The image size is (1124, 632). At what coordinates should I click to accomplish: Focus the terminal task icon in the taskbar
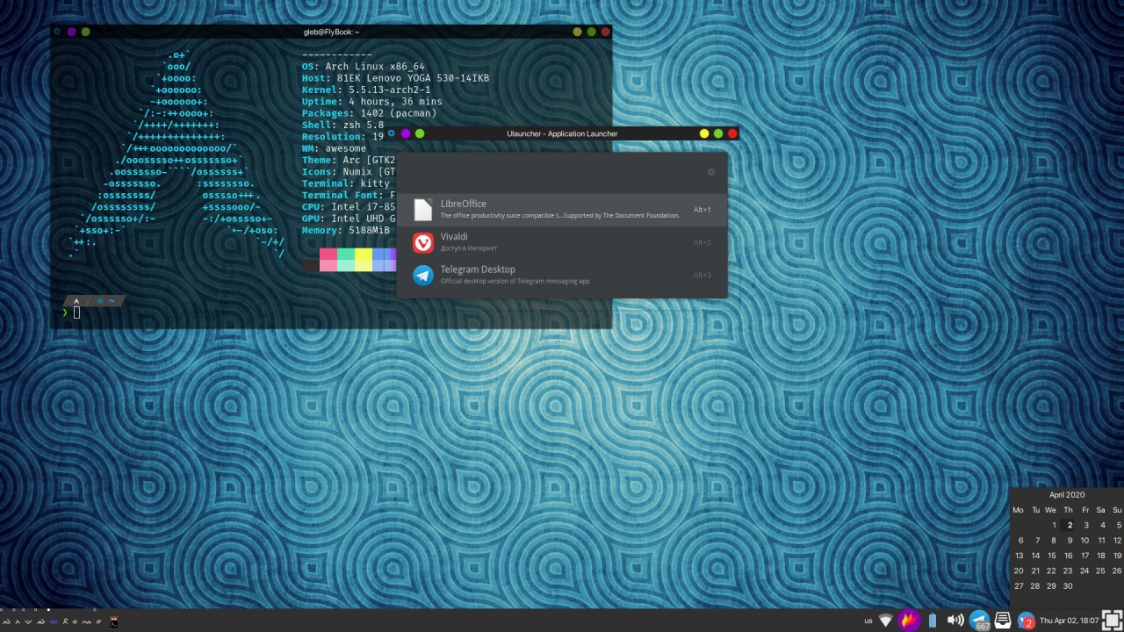click(113, 621)
